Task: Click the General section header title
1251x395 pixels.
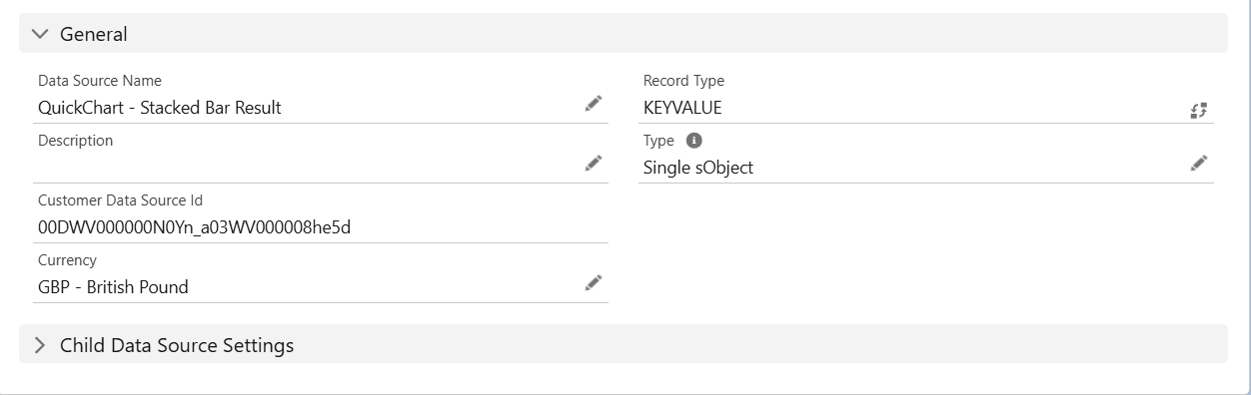Action: [x=94, y=34]
